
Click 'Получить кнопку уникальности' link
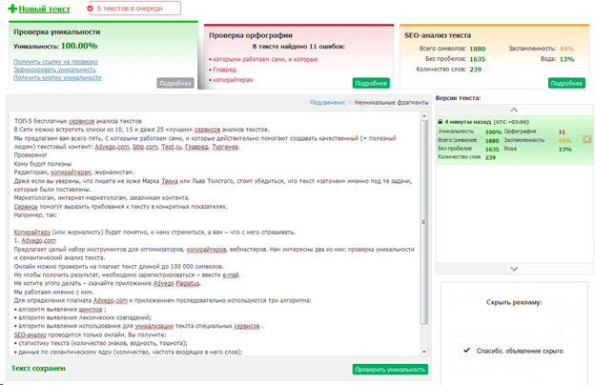pyautogui.click(x=57, y=77)
